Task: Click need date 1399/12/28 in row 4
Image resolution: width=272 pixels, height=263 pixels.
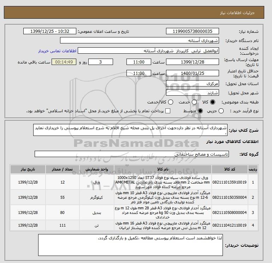Action: [x=28, y=225]
